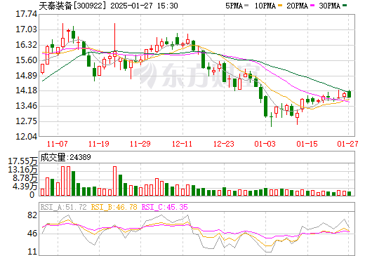
Task: Click the 13.16万 volume axis label
Action: click(x=22, y=170)
